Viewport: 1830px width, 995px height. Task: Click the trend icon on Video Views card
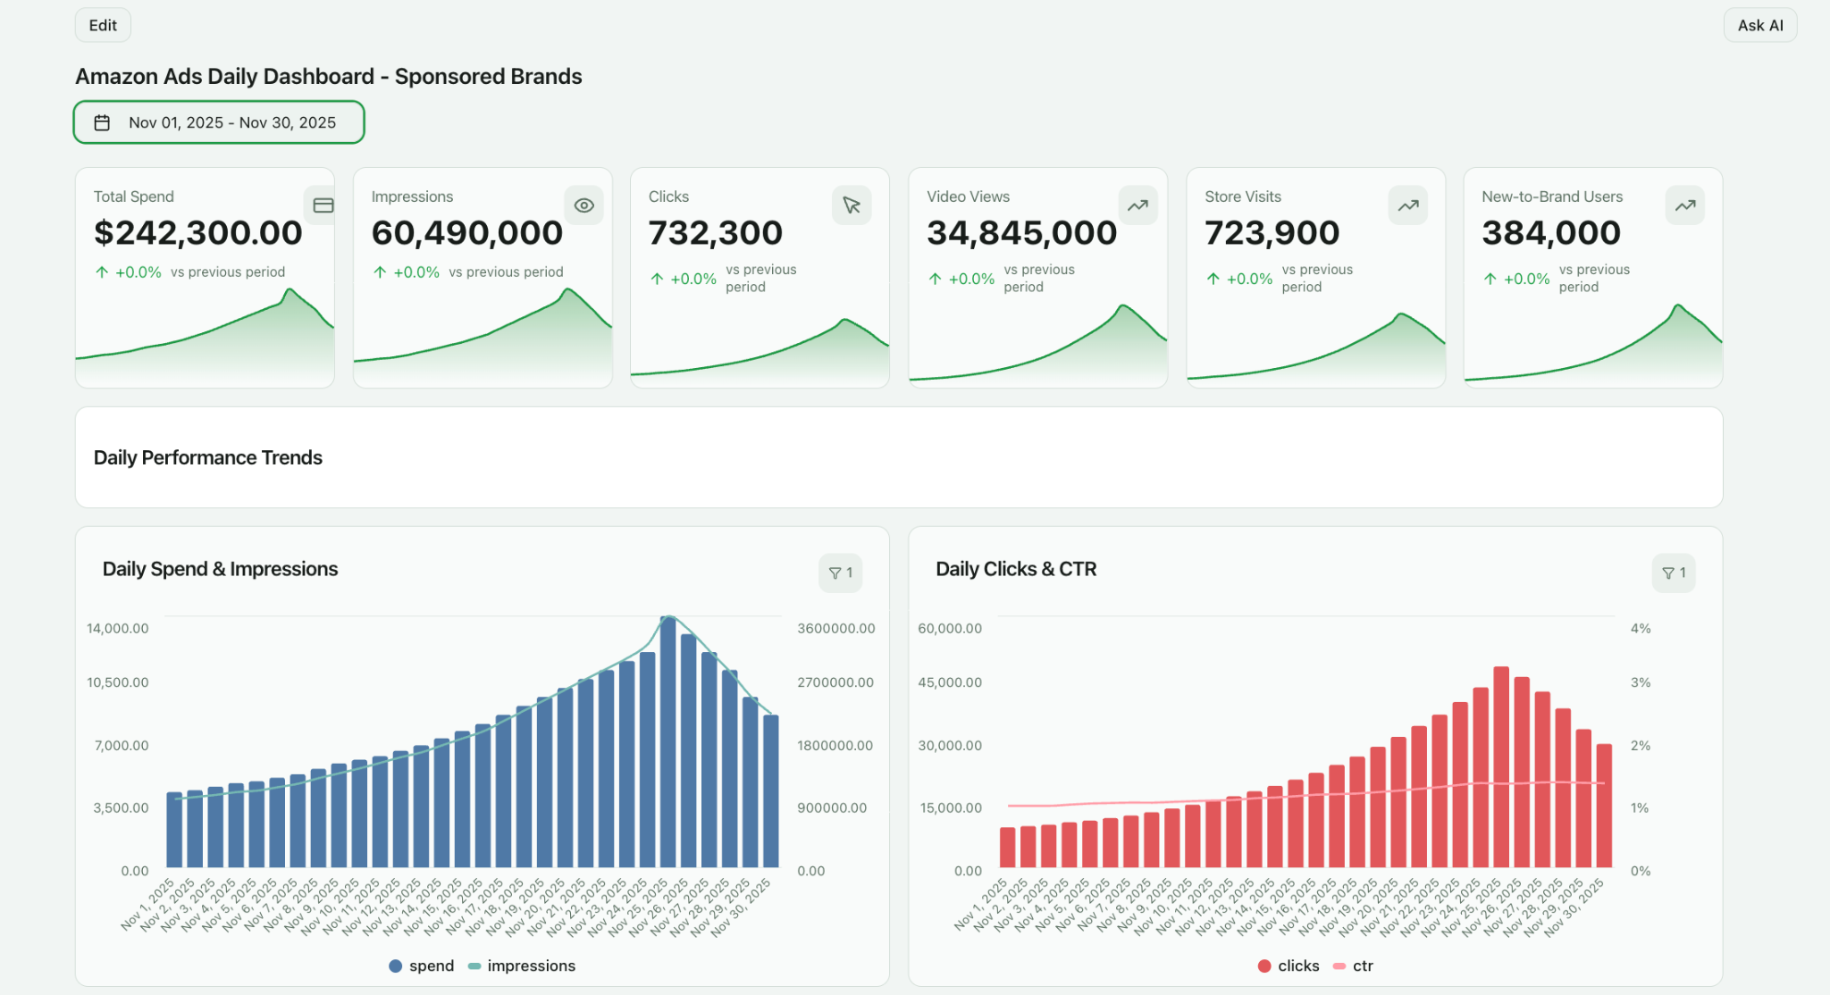(1137, 205)
